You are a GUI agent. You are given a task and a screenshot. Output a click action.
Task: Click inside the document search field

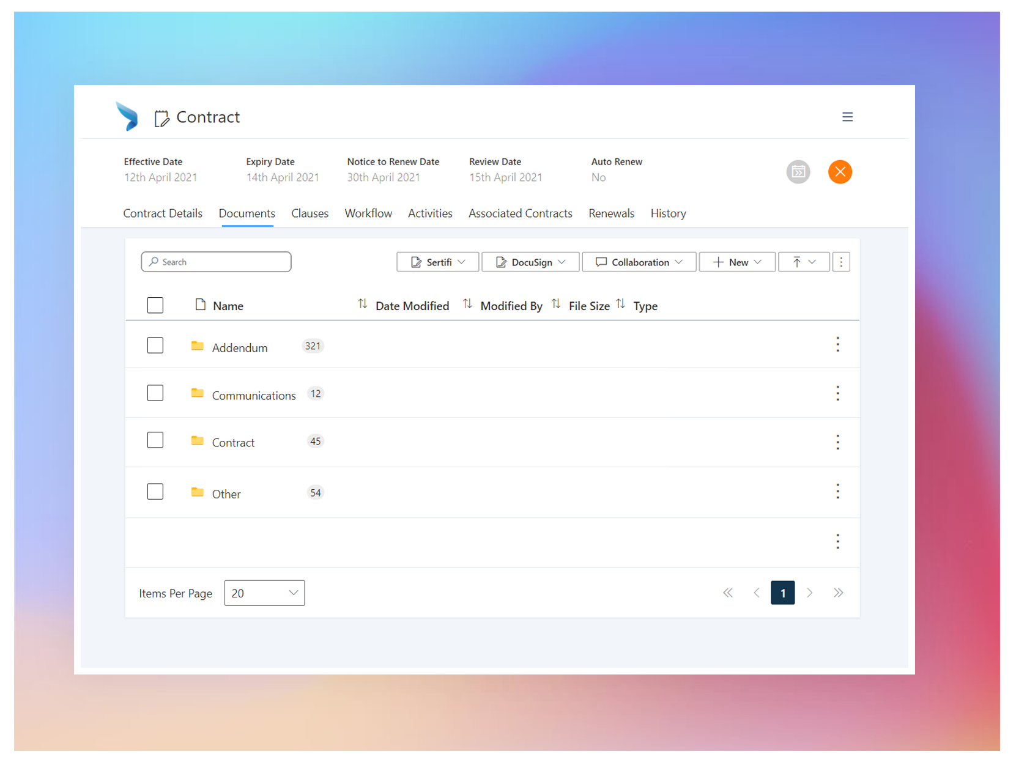click(216, 262)
